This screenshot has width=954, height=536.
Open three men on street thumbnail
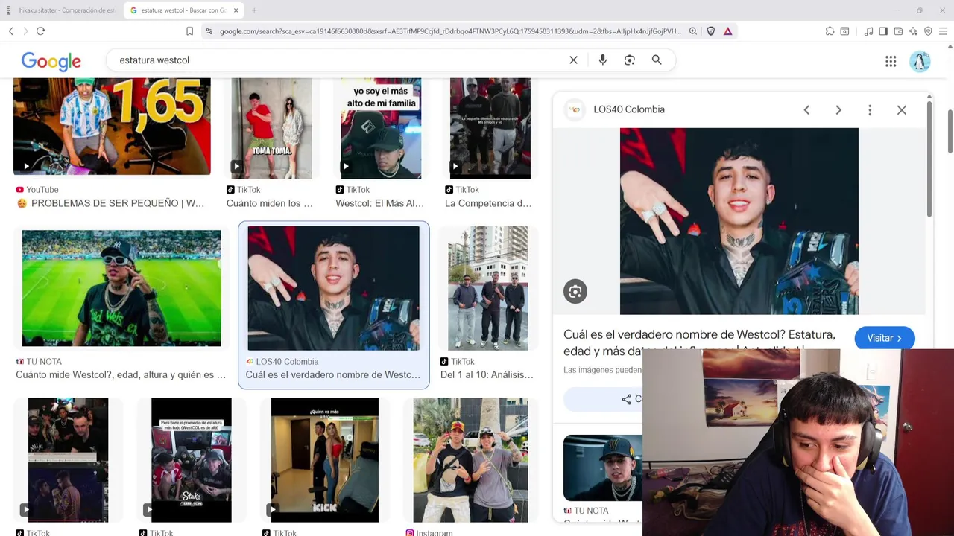[x=487, y=288]
